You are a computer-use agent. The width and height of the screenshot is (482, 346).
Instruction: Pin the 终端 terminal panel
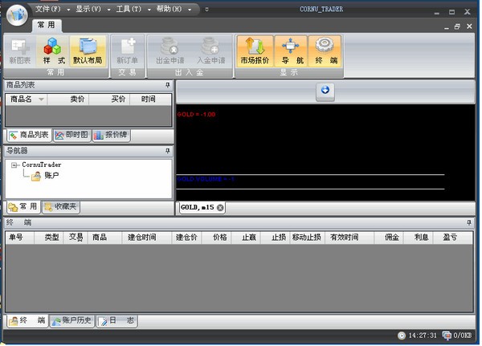(469, 222)
